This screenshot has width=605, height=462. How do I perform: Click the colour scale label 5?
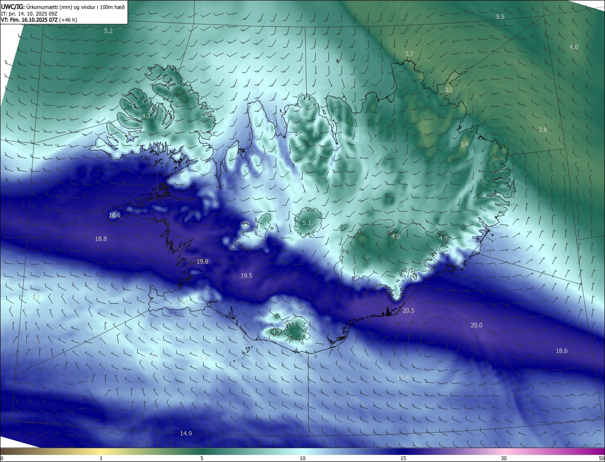[x=202, y=458]
